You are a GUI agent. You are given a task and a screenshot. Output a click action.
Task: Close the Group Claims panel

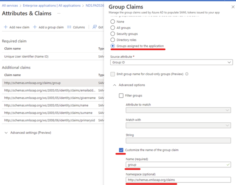pyautogui.click(x=233, y=7)
